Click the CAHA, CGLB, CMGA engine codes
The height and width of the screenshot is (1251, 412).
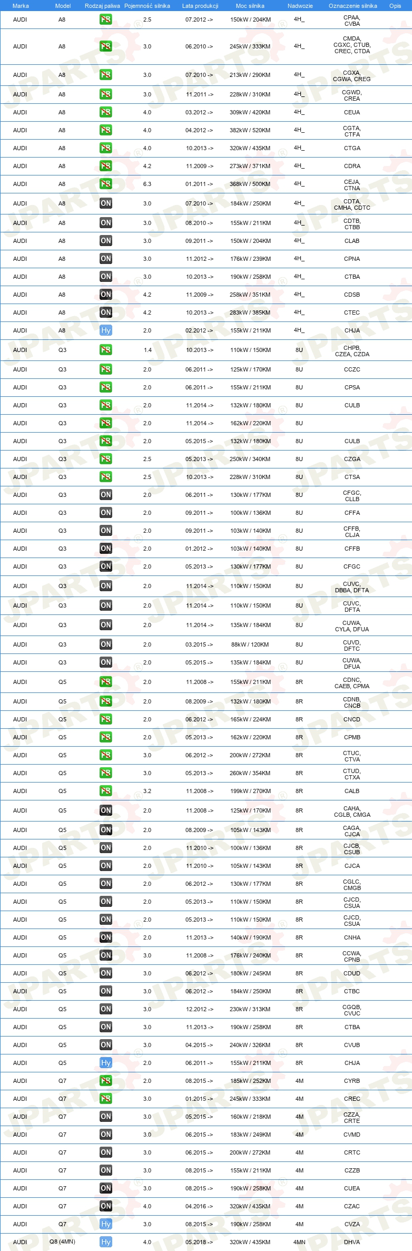[x=352, y=812]
